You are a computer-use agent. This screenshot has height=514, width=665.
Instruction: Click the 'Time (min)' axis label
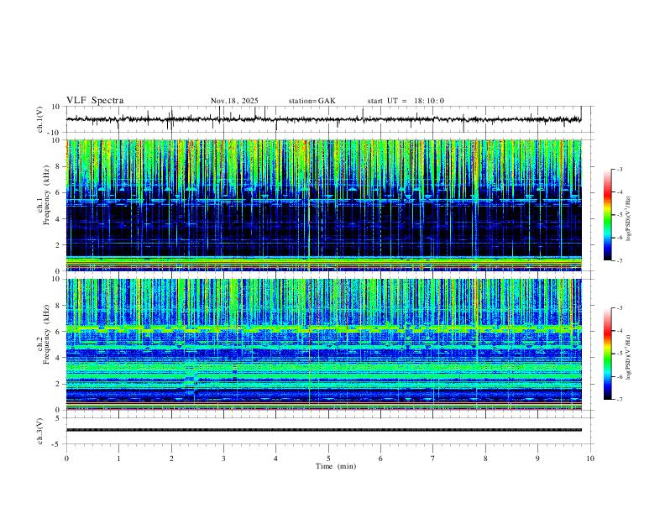[x=336, y=466]
